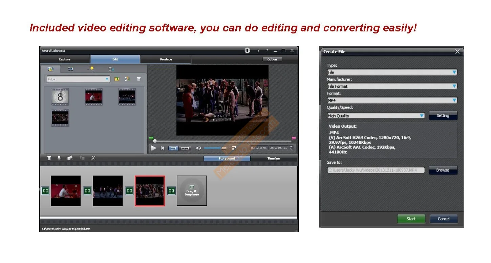This screenshot has height=263, width=491.
Task: Switch to the Produce tab
Action: [166, 59]
